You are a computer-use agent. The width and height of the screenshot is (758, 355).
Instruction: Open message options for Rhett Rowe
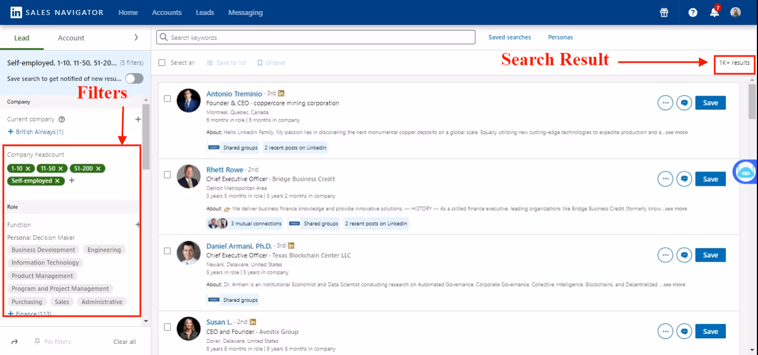click(684, 179)
